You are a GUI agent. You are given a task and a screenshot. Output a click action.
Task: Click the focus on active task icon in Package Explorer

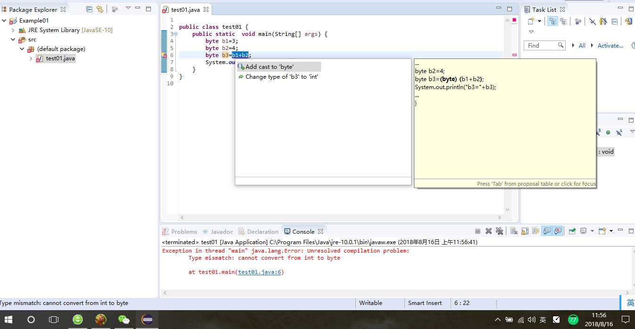[x=115, y=9]
